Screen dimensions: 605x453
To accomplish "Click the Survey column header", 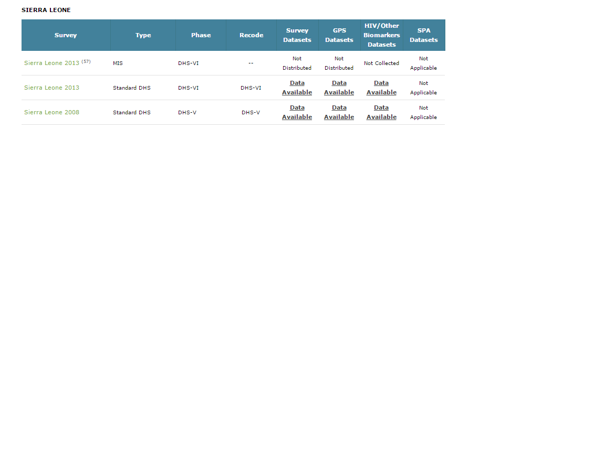I will click(66, 35).
